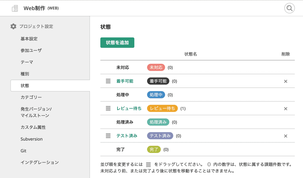Click drag handle for 着手可能 row
This screenshot has height=178, width=303.
coord(108,81)
